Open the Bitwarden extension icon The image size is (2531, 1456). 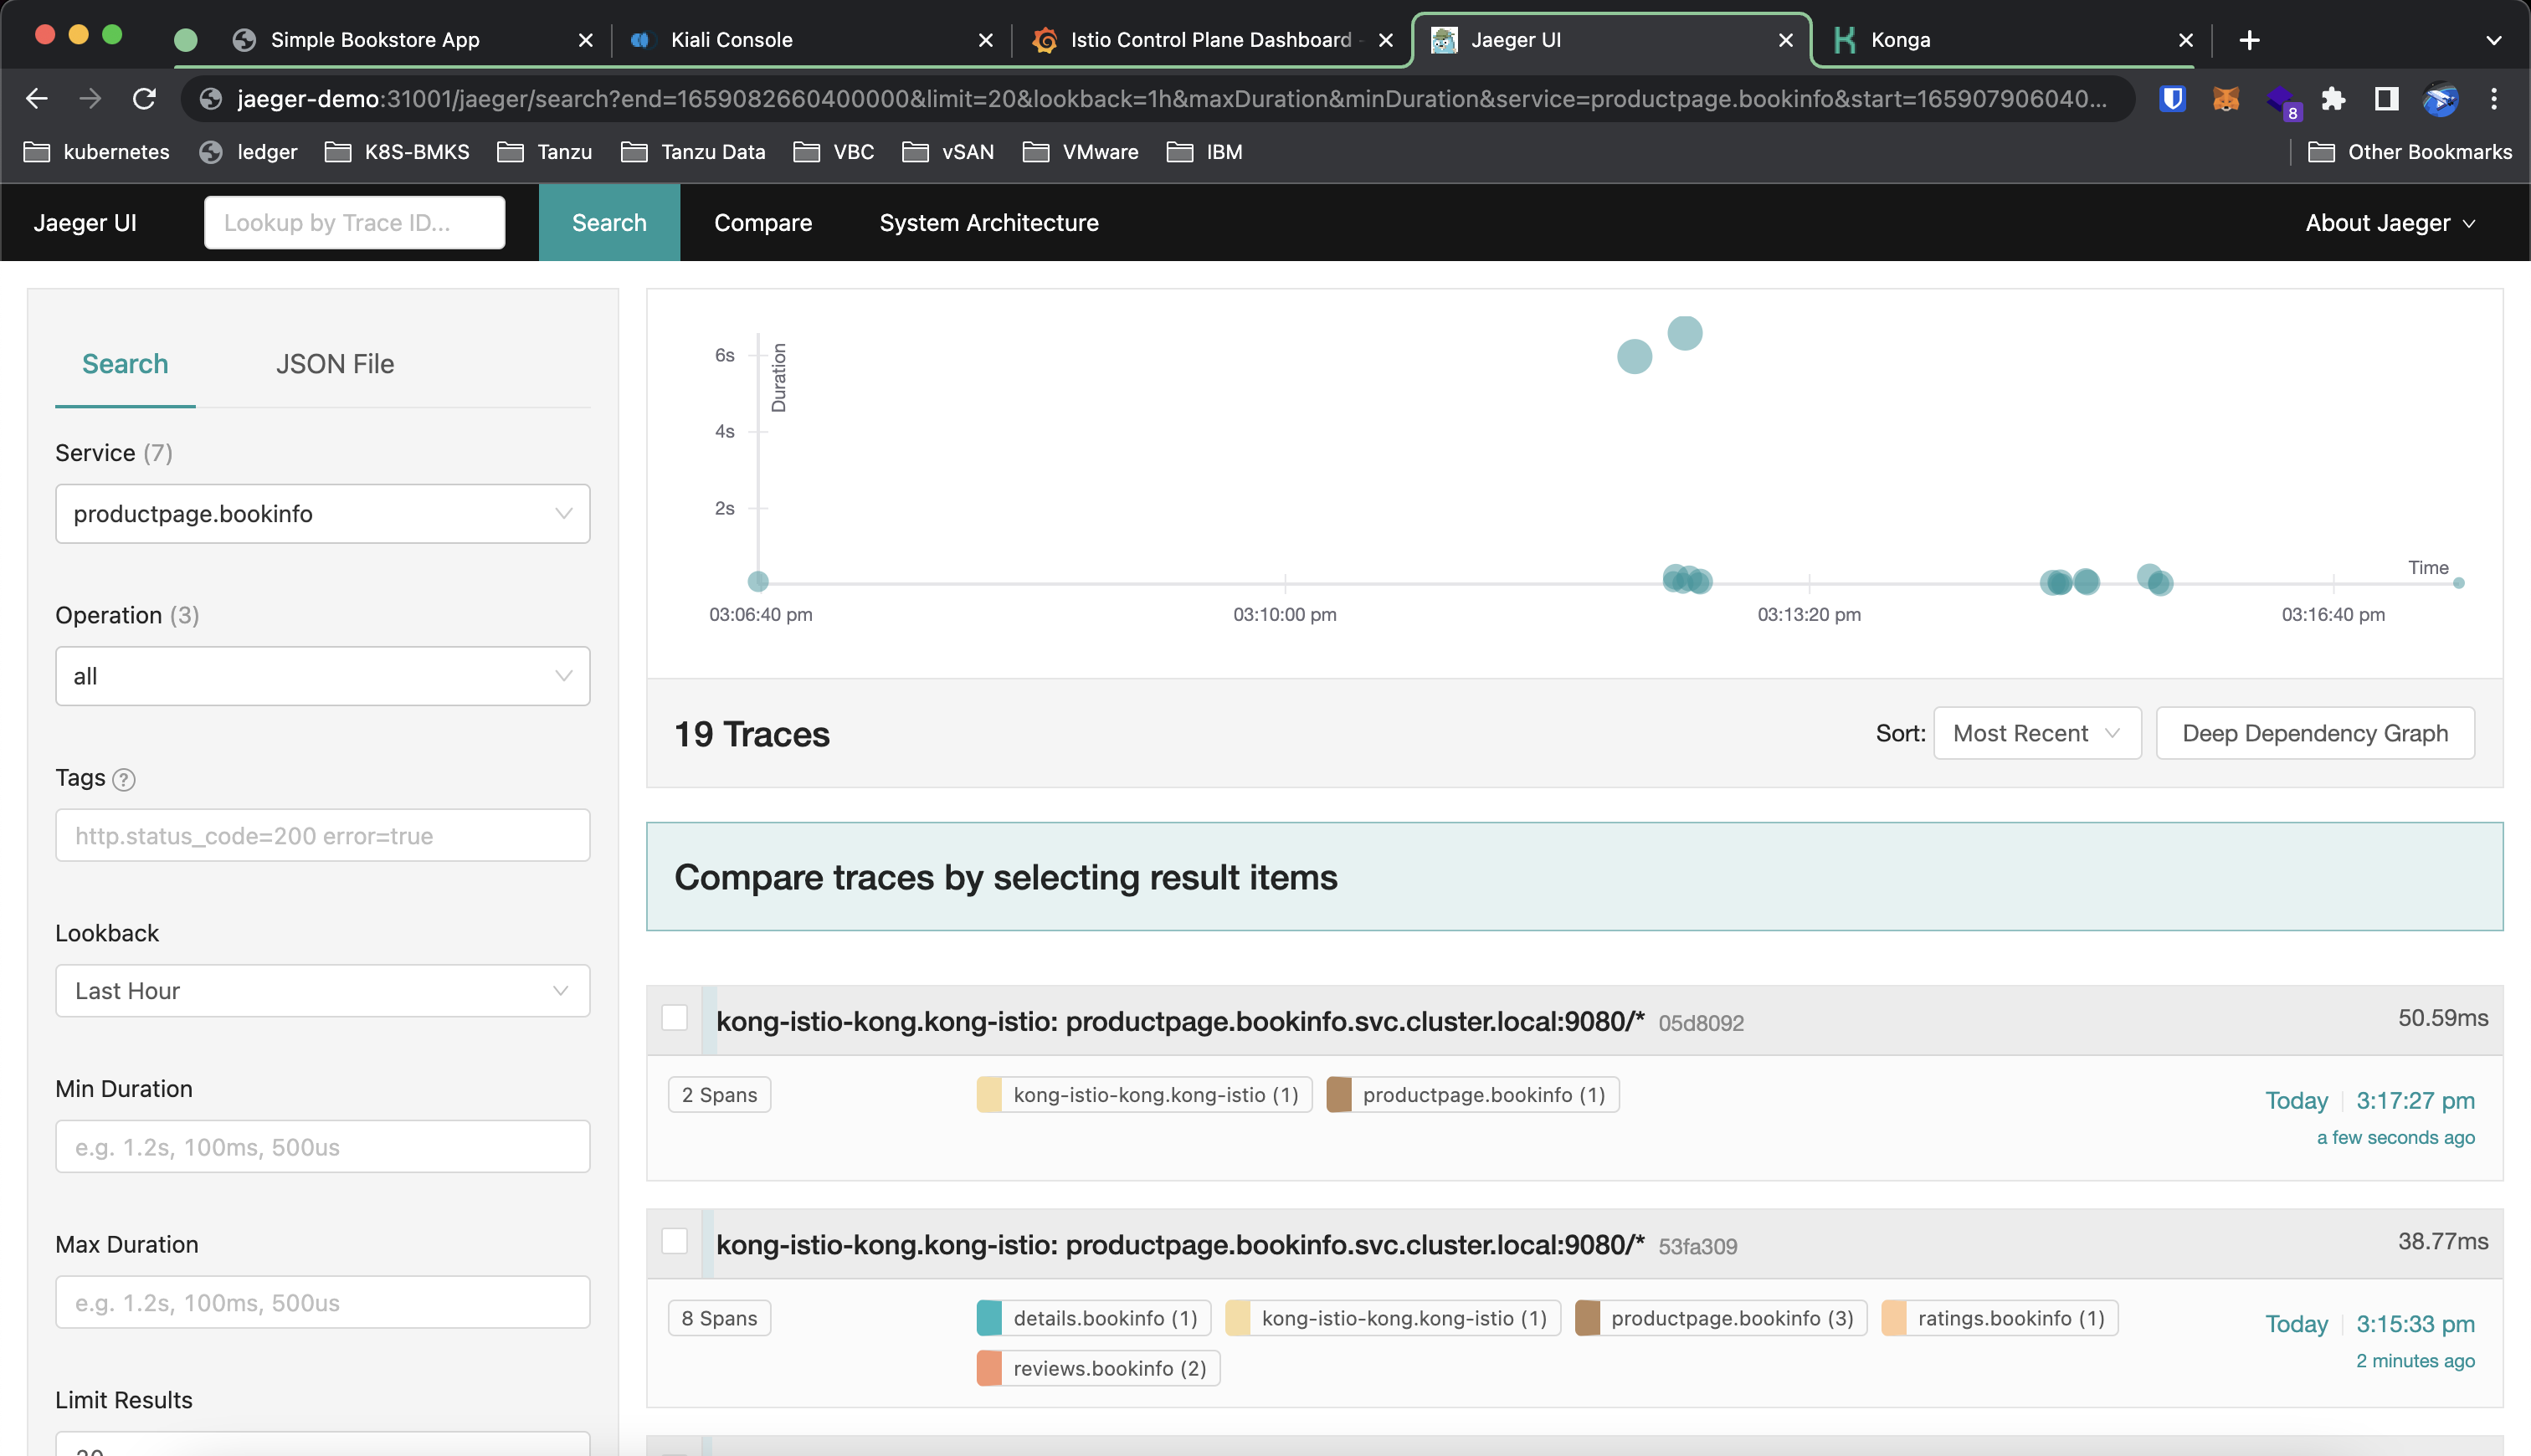click(2172, 98)
